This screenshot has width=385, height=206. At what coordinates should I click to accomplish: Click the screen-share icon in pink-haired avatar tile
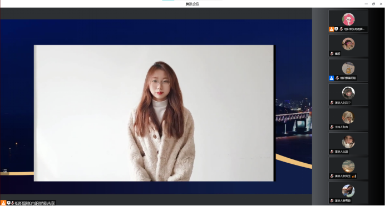tap(337, 29)
